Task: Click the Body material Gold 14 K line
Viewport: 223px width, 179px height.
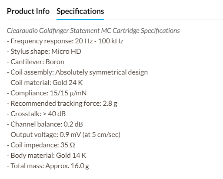Action: tap(47, 156)
